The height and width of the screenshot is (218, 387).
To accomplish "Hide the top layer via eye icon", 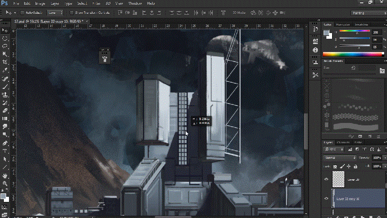I will pyautogui.click(x=326, y=179).
